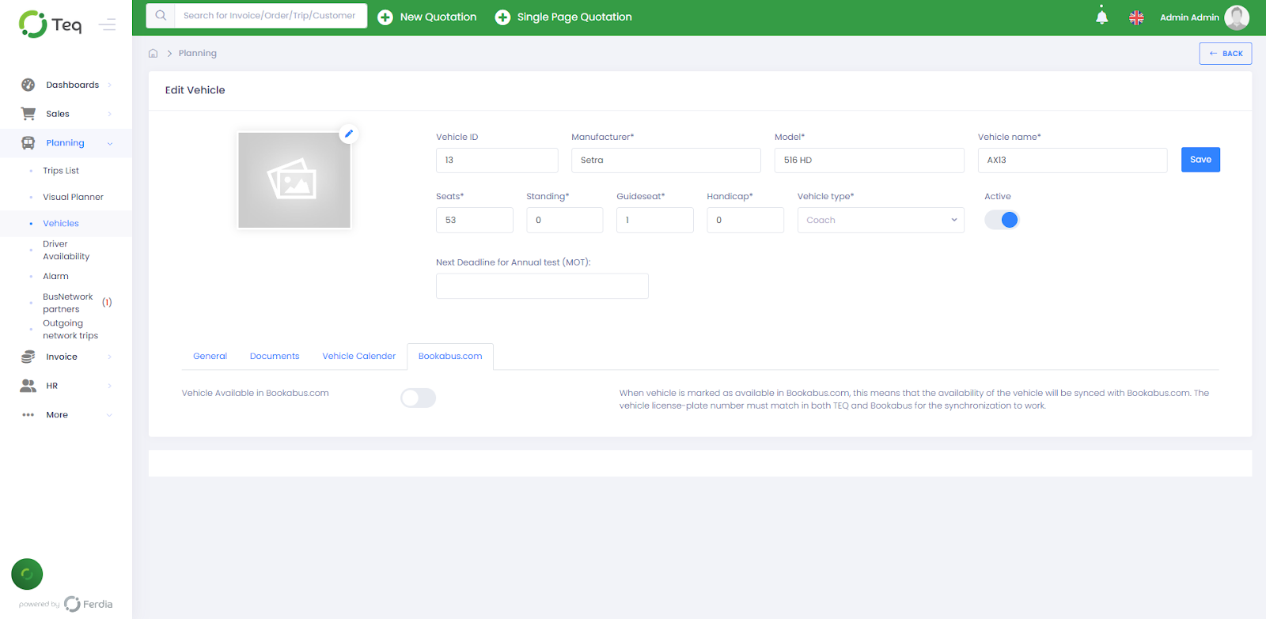Enable Vehicle Available in Bookabus.com switch

click(418, 398)
